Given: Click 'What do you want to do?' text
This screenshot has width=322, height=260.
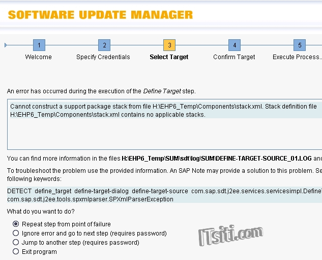Looking at the screenshot, I should click(x=41, y=212).
